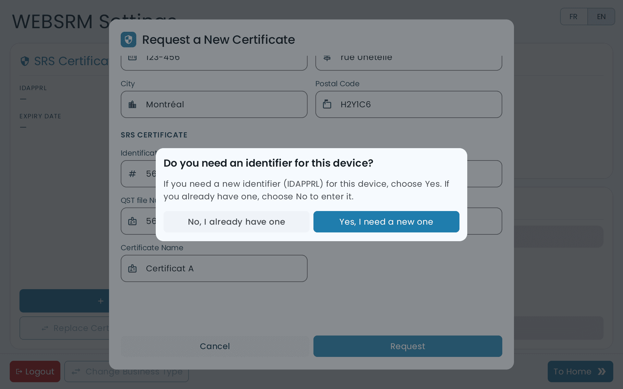This screenshot has width=623, height=389.
Task: Click the 'Do you need an identifier' heading
Action: coord(268,163)
